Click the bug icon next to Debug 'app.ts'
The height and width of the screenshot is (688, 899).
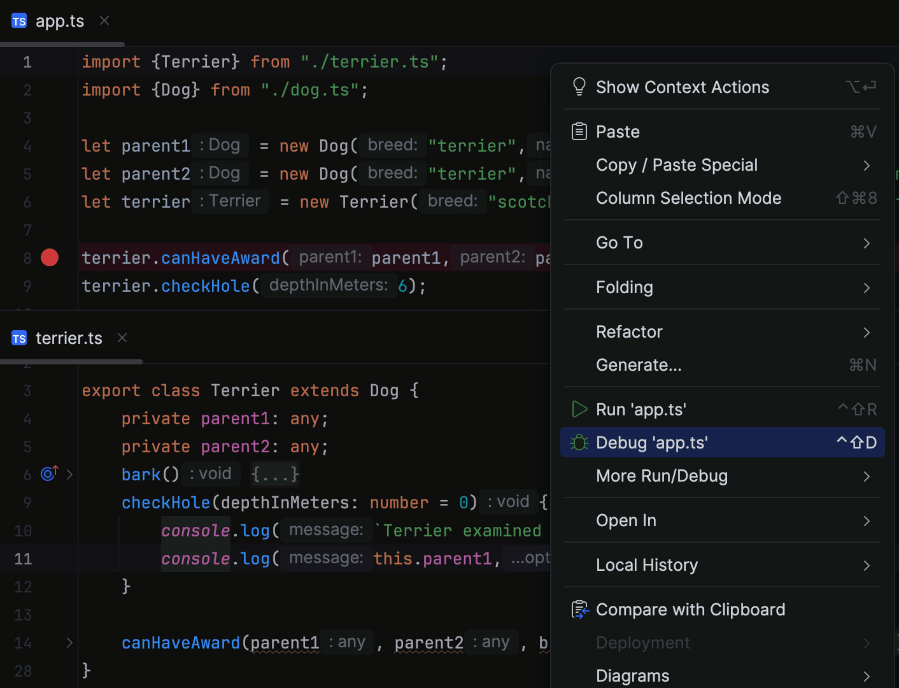pos(579,442)
